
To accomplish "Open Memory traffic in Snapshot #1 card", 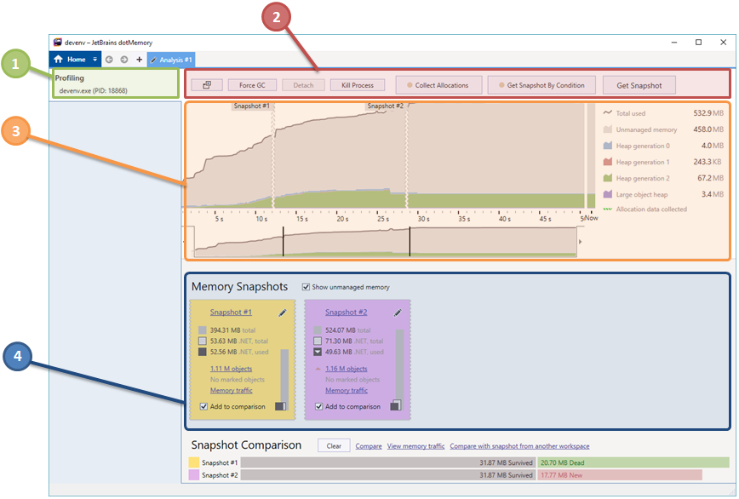I will [x=231, y=390].
